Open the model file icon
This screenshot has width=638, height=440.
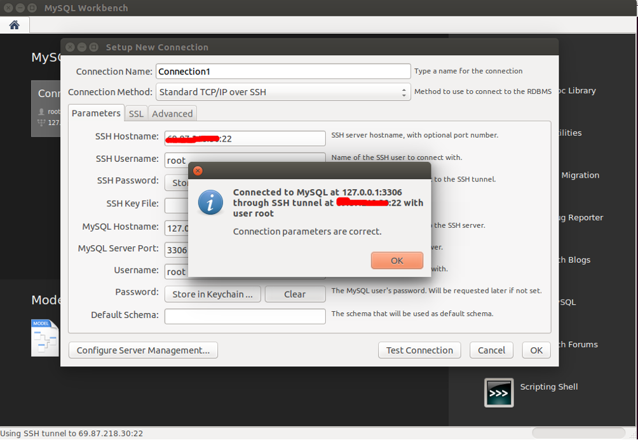click(44, 338)
